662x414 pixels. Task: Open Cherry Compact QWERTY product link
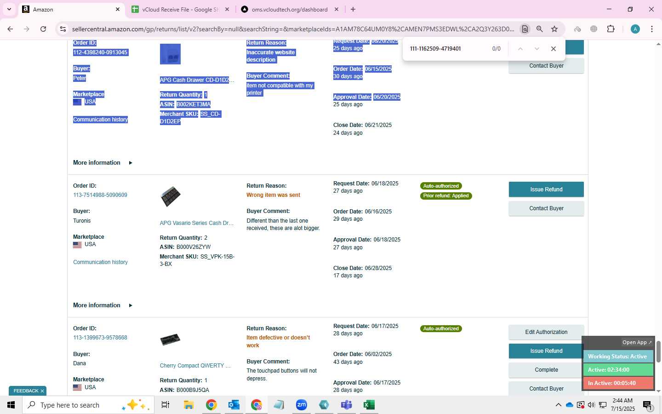click(x=195, y=366)
